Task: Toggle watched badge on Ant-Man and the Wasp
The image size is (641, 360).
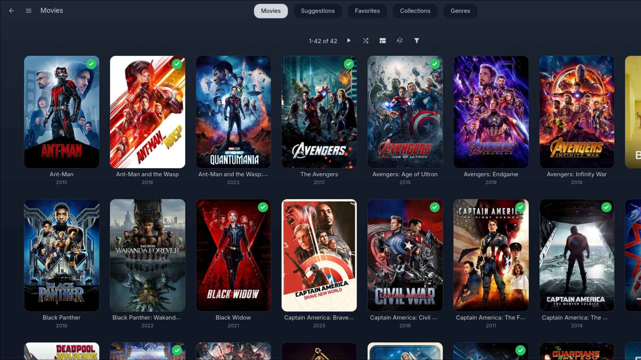Action: [177, 64]
